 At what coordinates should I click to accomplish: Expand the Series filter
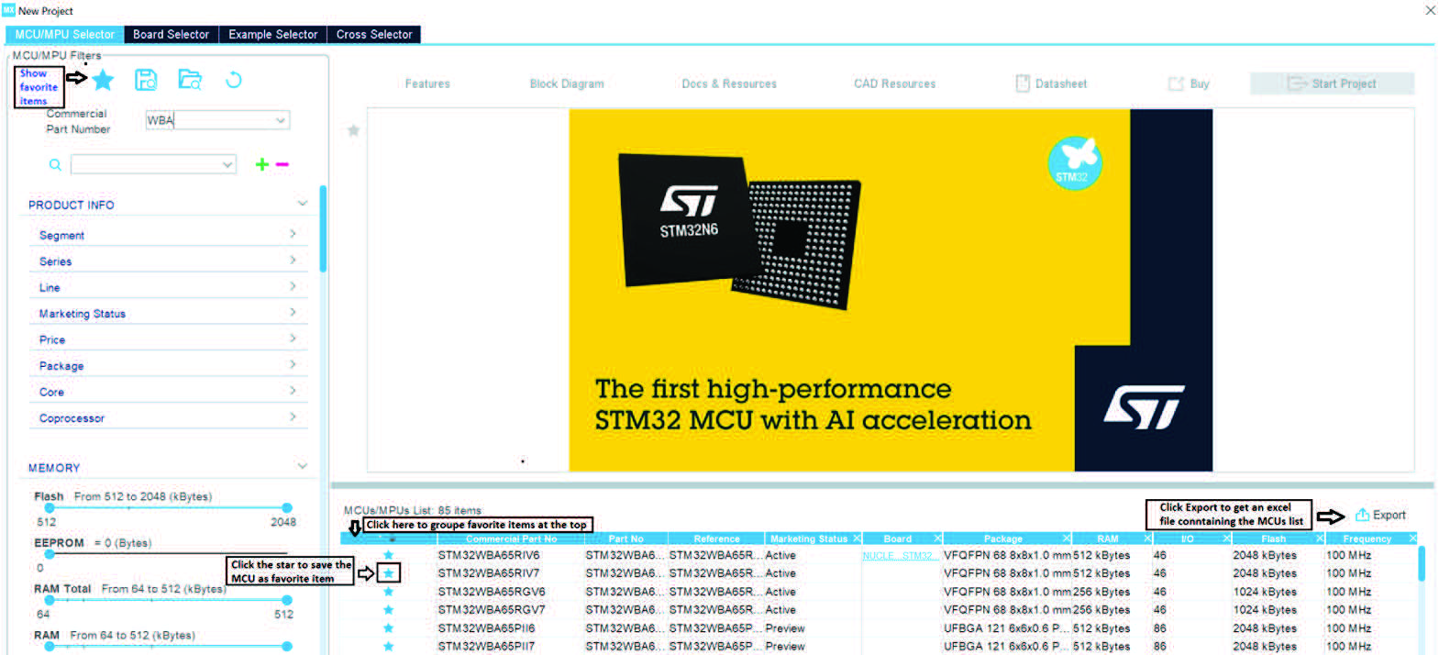[293, 261]
